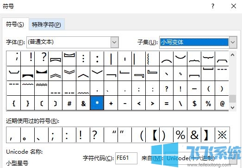Pick the recent % symbol

(180, 135)
